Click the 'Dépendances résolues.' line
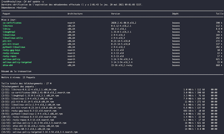 tap(15, 8)
